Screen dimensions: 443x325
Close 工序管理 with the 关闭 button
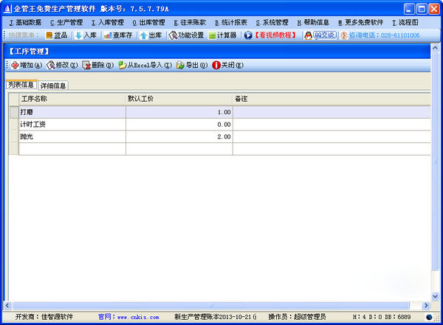coord(227,65)
